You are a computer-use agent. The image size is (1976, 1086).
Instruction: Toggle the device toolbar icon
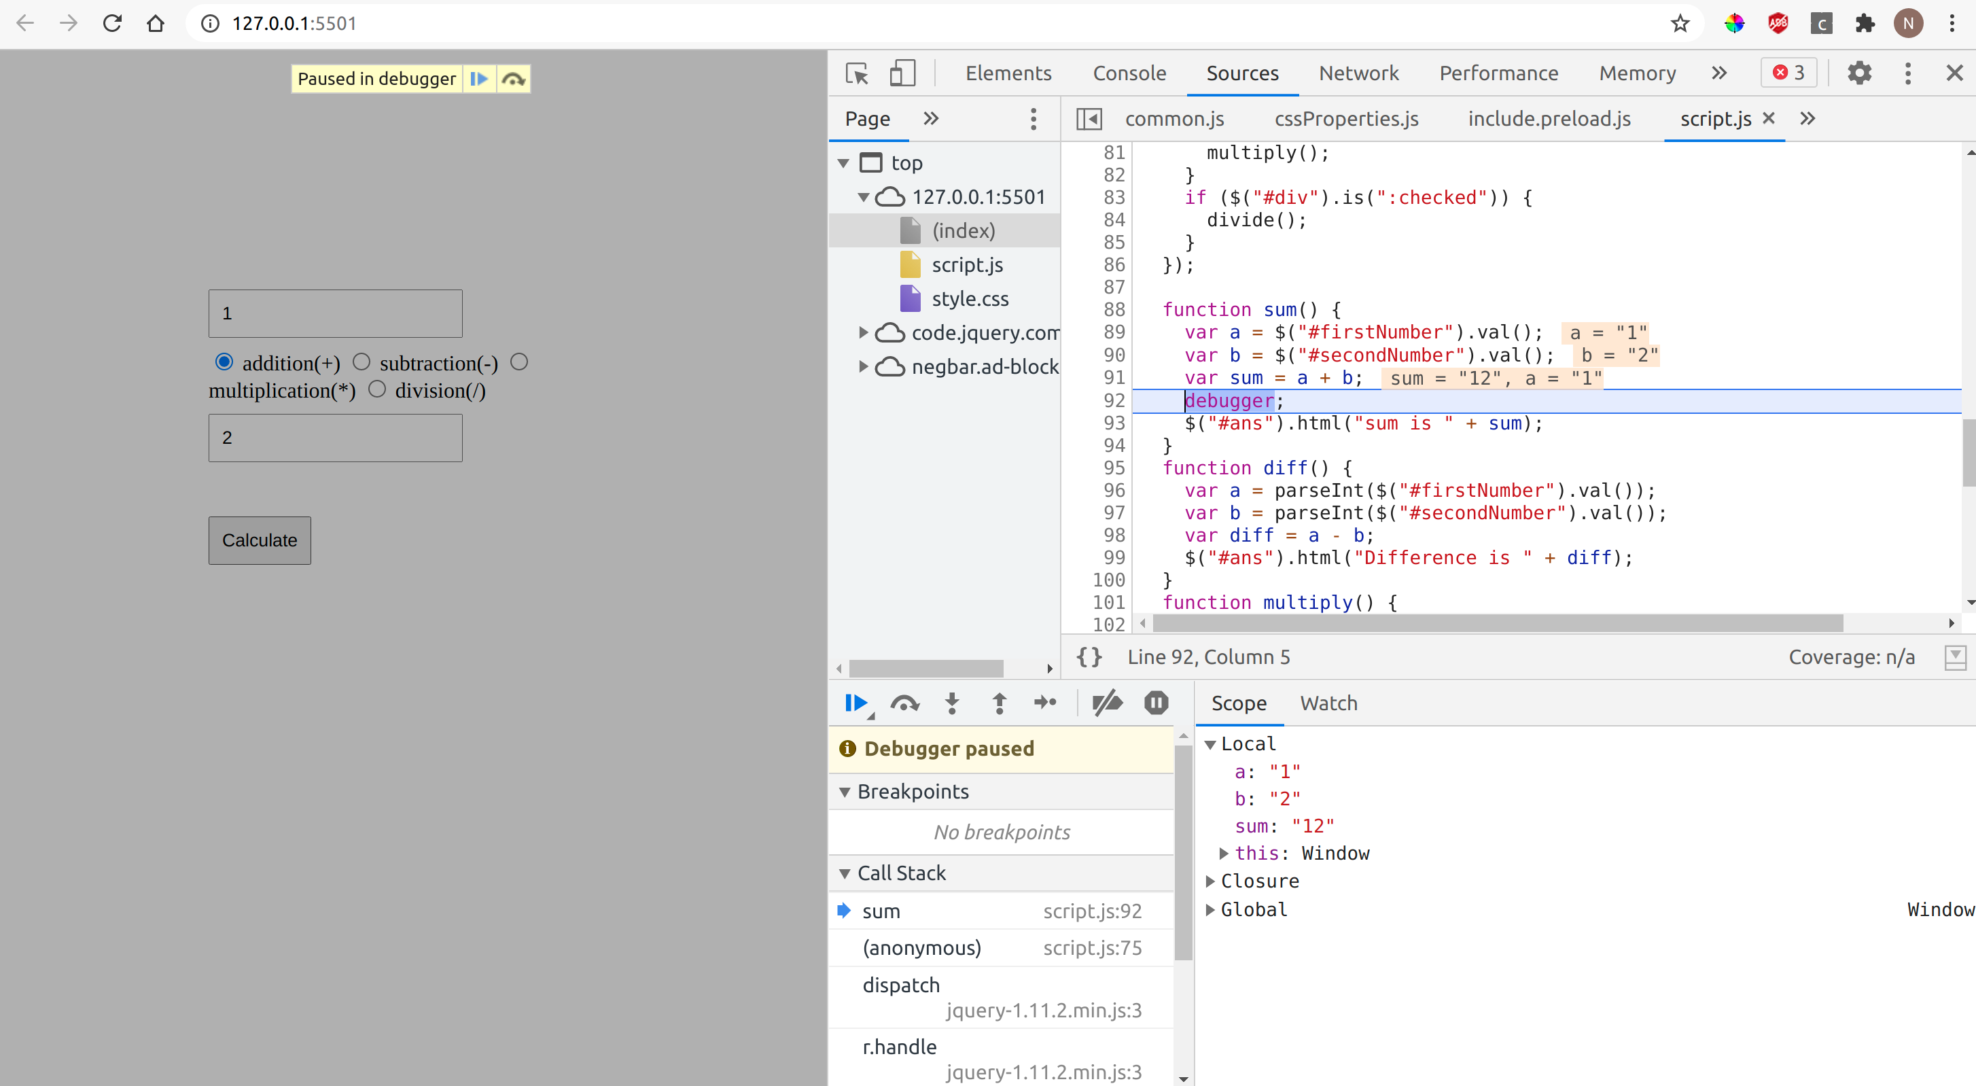coord(903,73)
